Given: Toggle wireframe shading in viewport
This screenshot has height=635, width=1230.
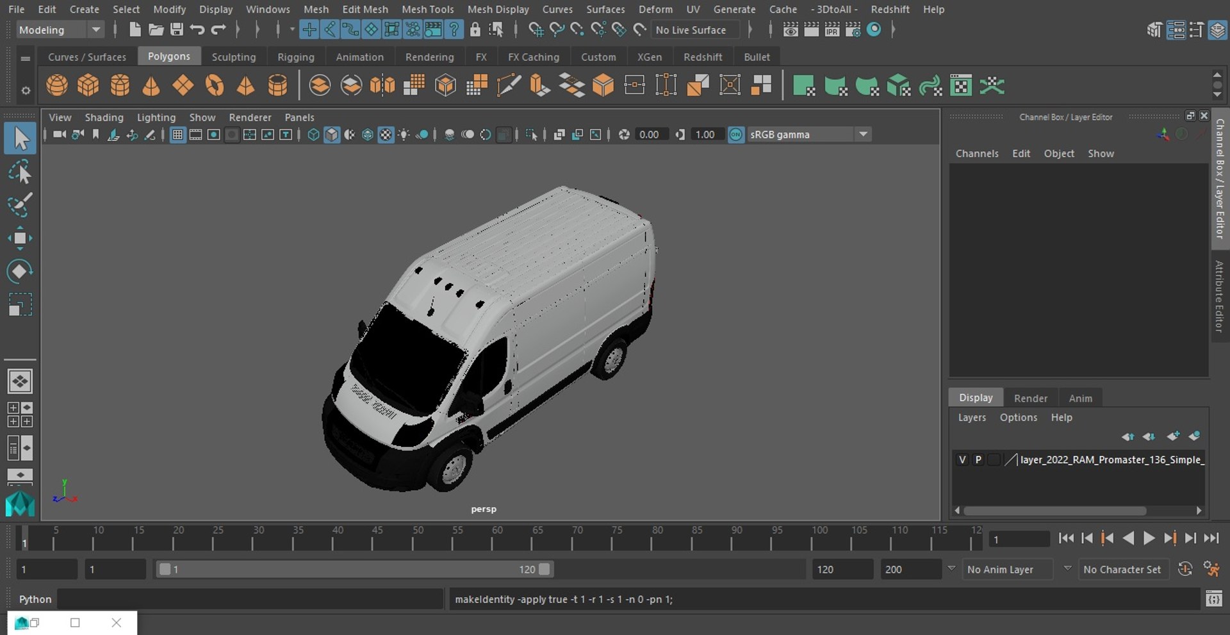Looking at the screenshot, I should click(x=313, y=135).
